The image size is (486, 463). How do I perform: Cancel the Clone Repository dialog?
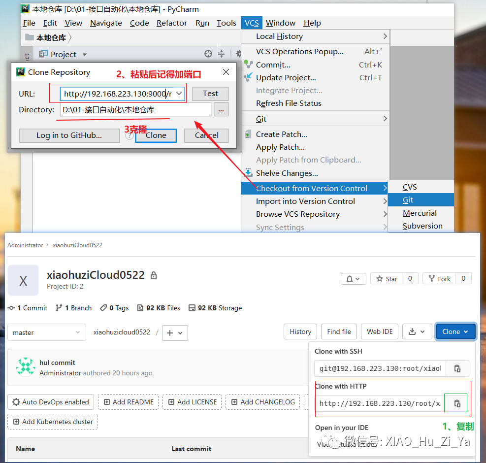coord(206,135)
